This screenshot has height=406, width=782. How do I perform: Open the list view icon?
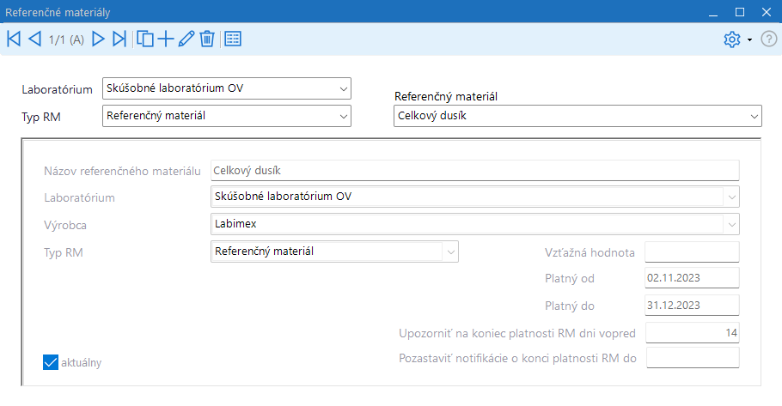point(233,39)
